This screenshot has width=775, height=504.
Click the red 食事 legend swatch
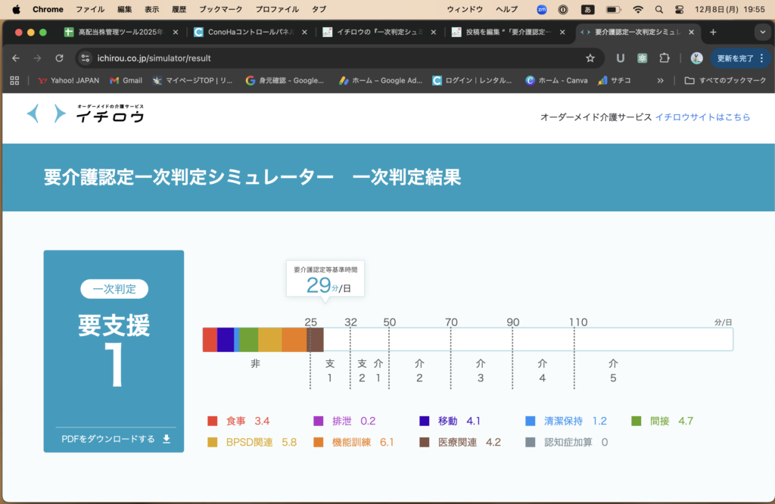click(213, 422)
